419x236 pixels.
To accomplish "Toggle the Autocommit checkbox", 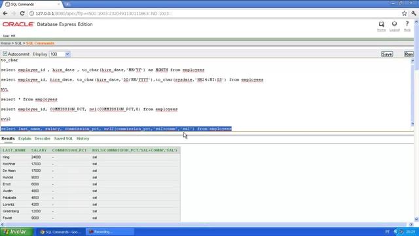I will click(5, 54).
